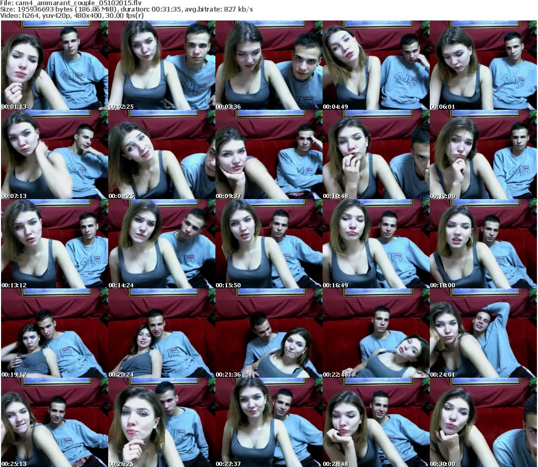Viewport: 538px width, 467px height.
Task: Choose the frame timestamped 00:21:36
Action: 269,333
